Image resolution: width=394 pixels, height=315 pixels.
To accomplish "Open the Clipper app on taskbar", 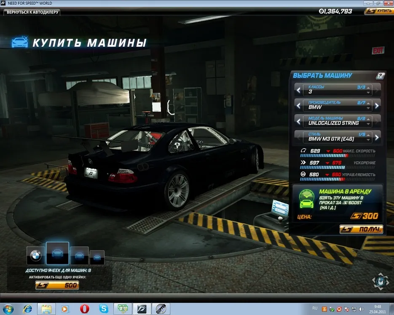I will tap(161, 309).
